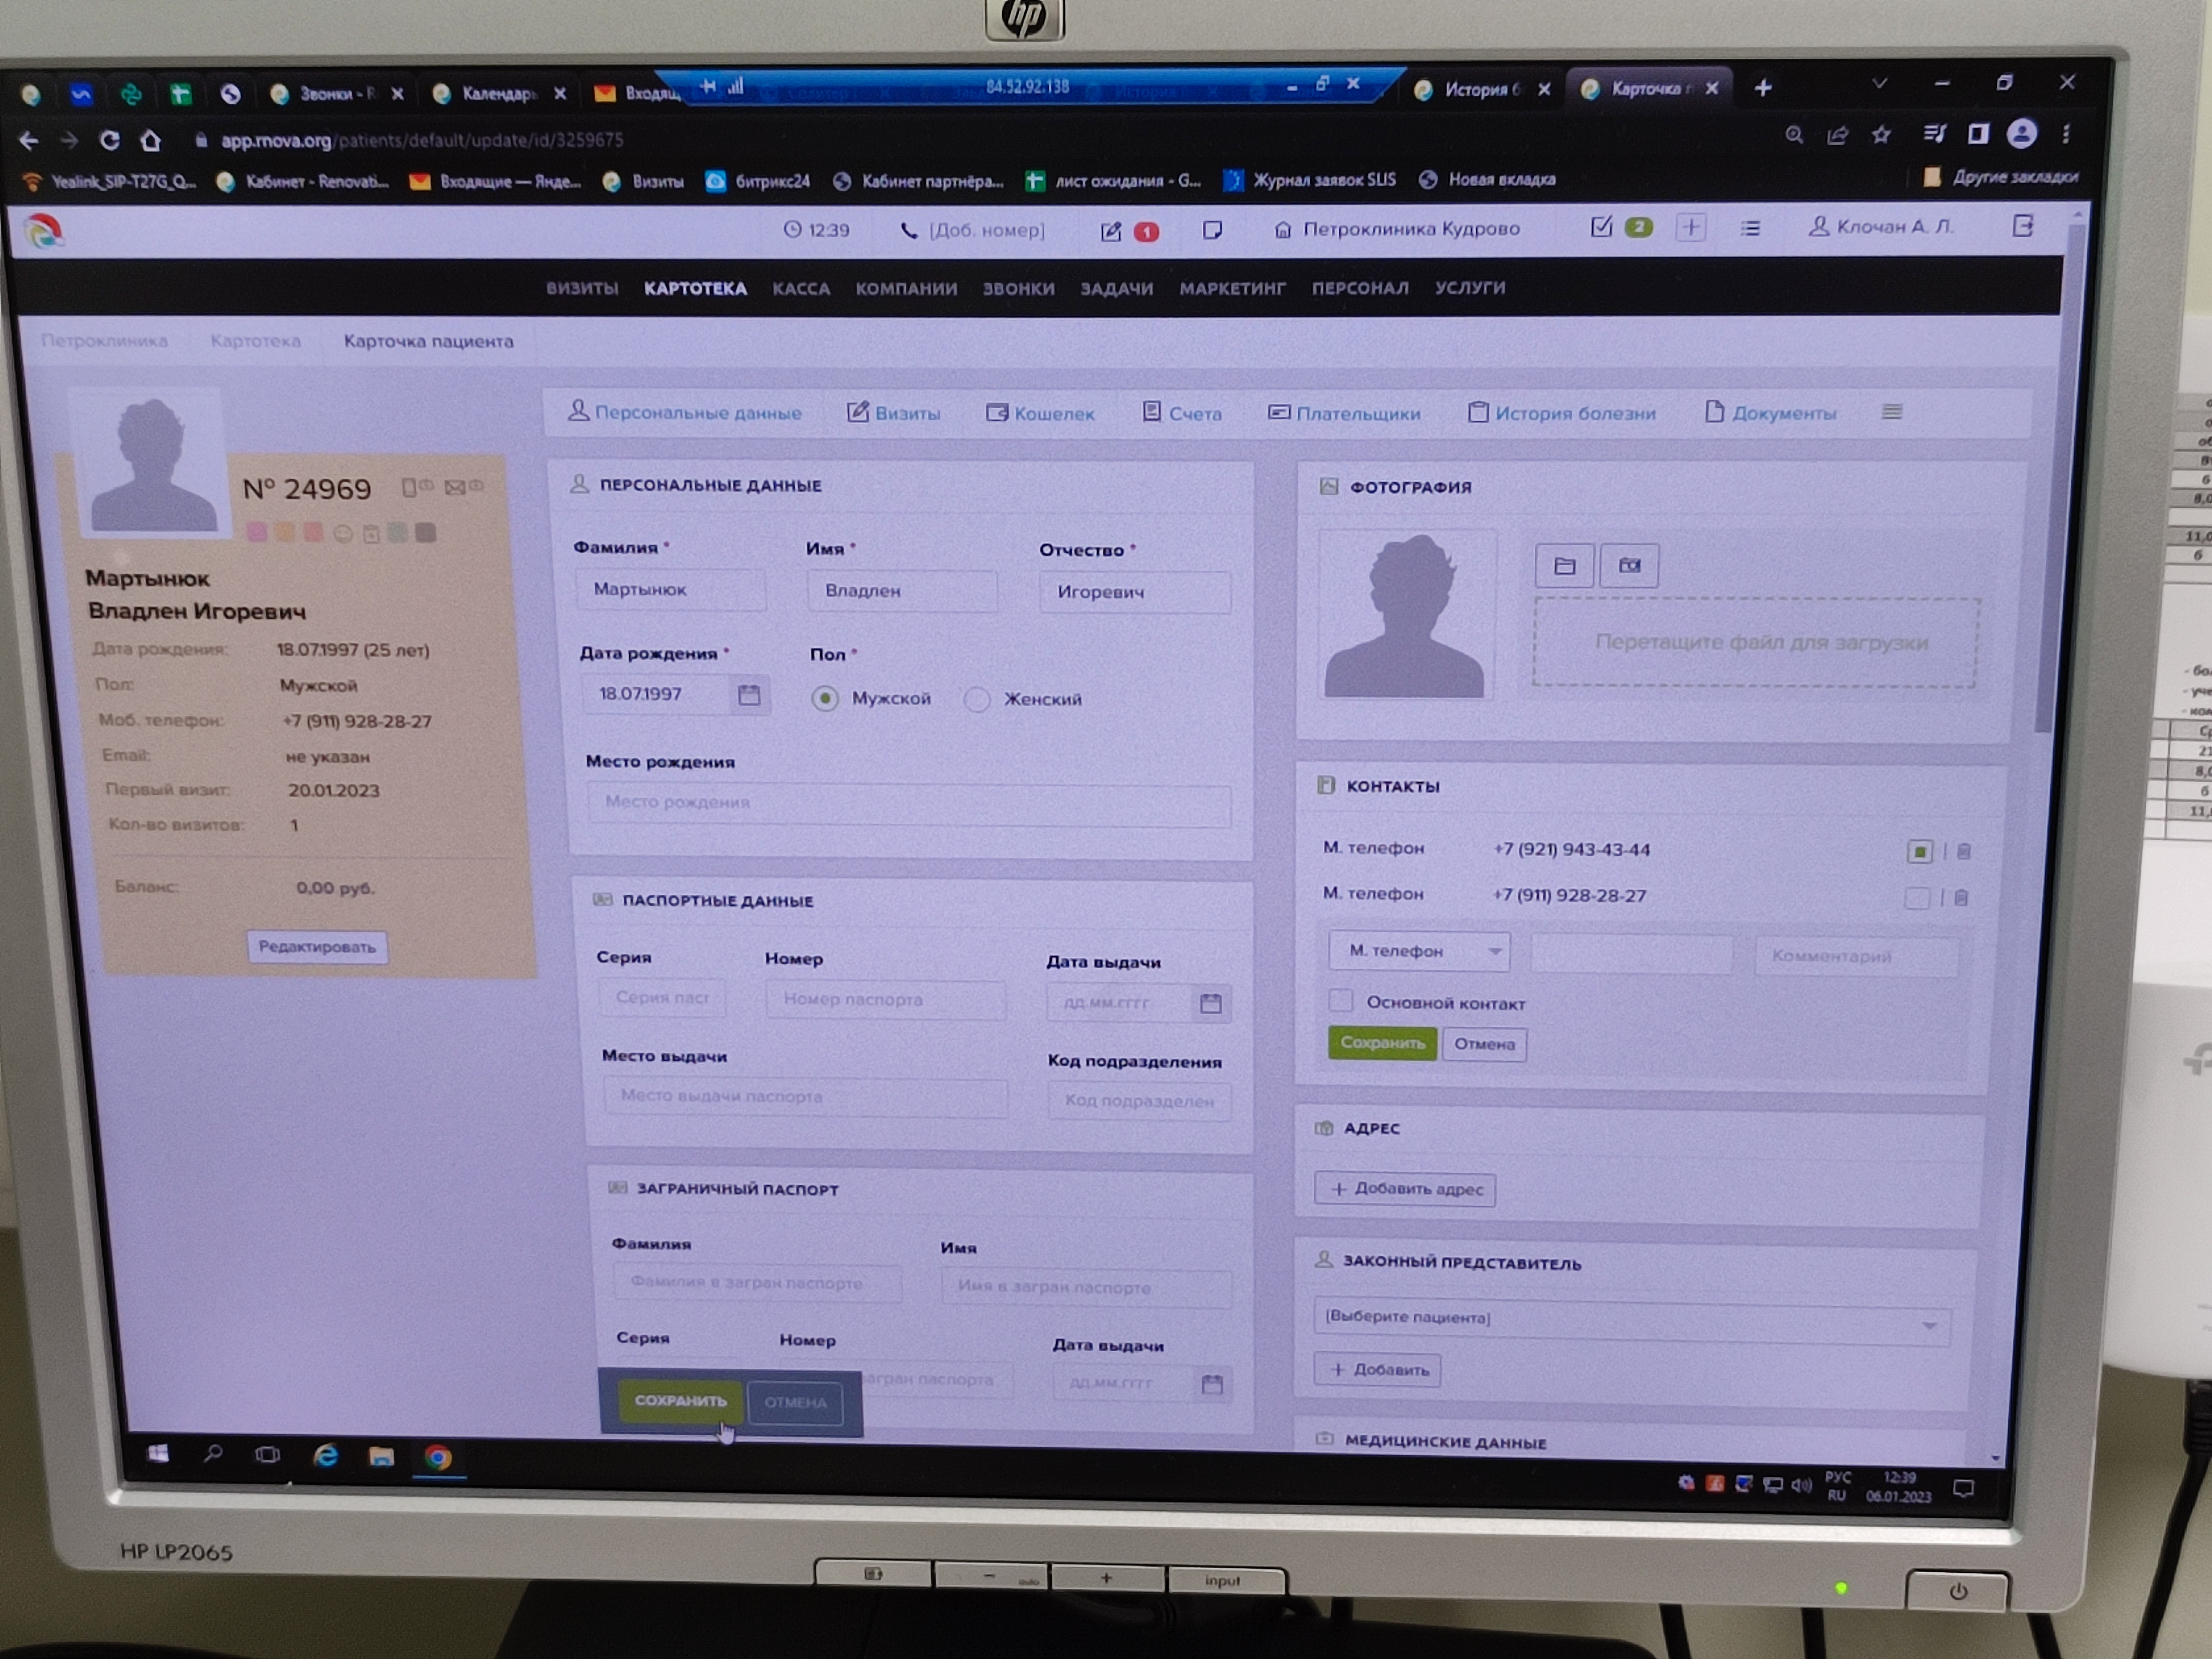The image size is (2212, 1659).
Task: Click the list icon in top header
Action: click(1749, 228)
